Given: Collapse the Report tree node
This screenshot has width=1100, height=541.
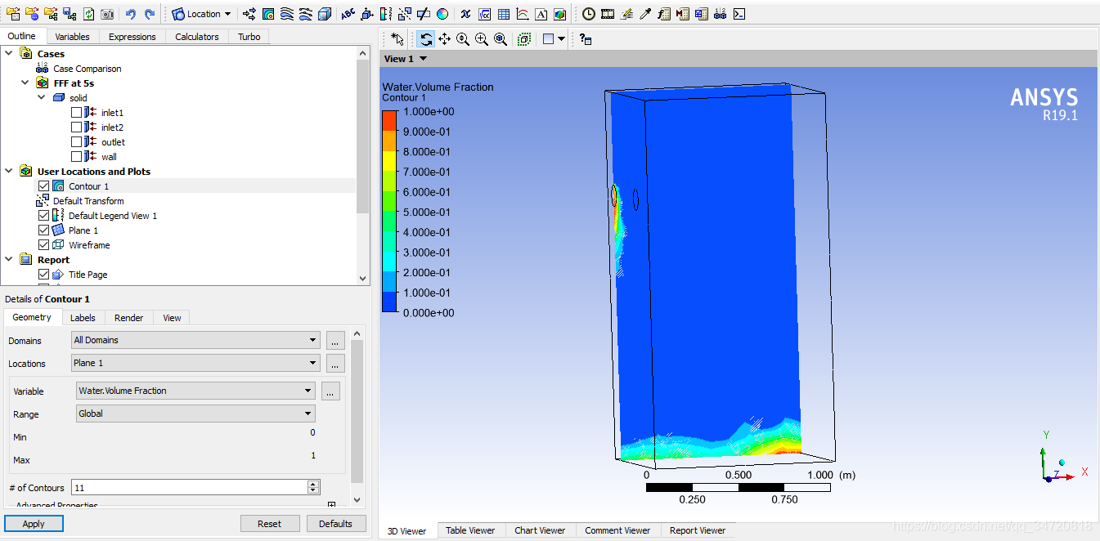Looking at the screenshot, I should (x=9, y=259).
